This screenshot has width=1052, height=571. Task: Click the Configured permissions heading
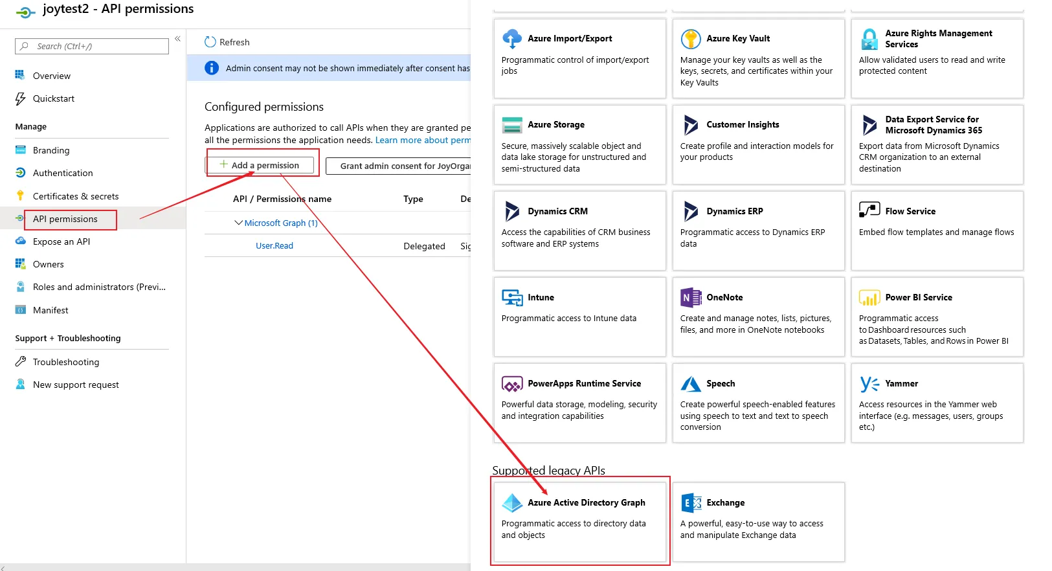(x=264, y=107)
